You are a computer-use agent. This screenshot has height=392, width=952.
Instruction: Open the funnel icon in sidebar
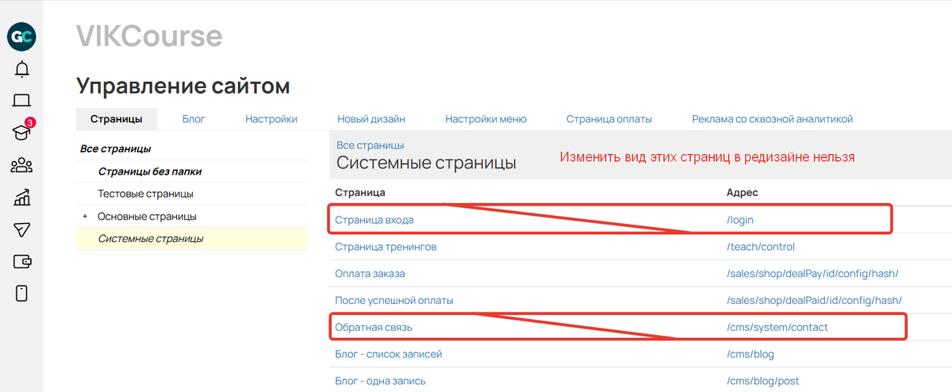coord(21,229)
